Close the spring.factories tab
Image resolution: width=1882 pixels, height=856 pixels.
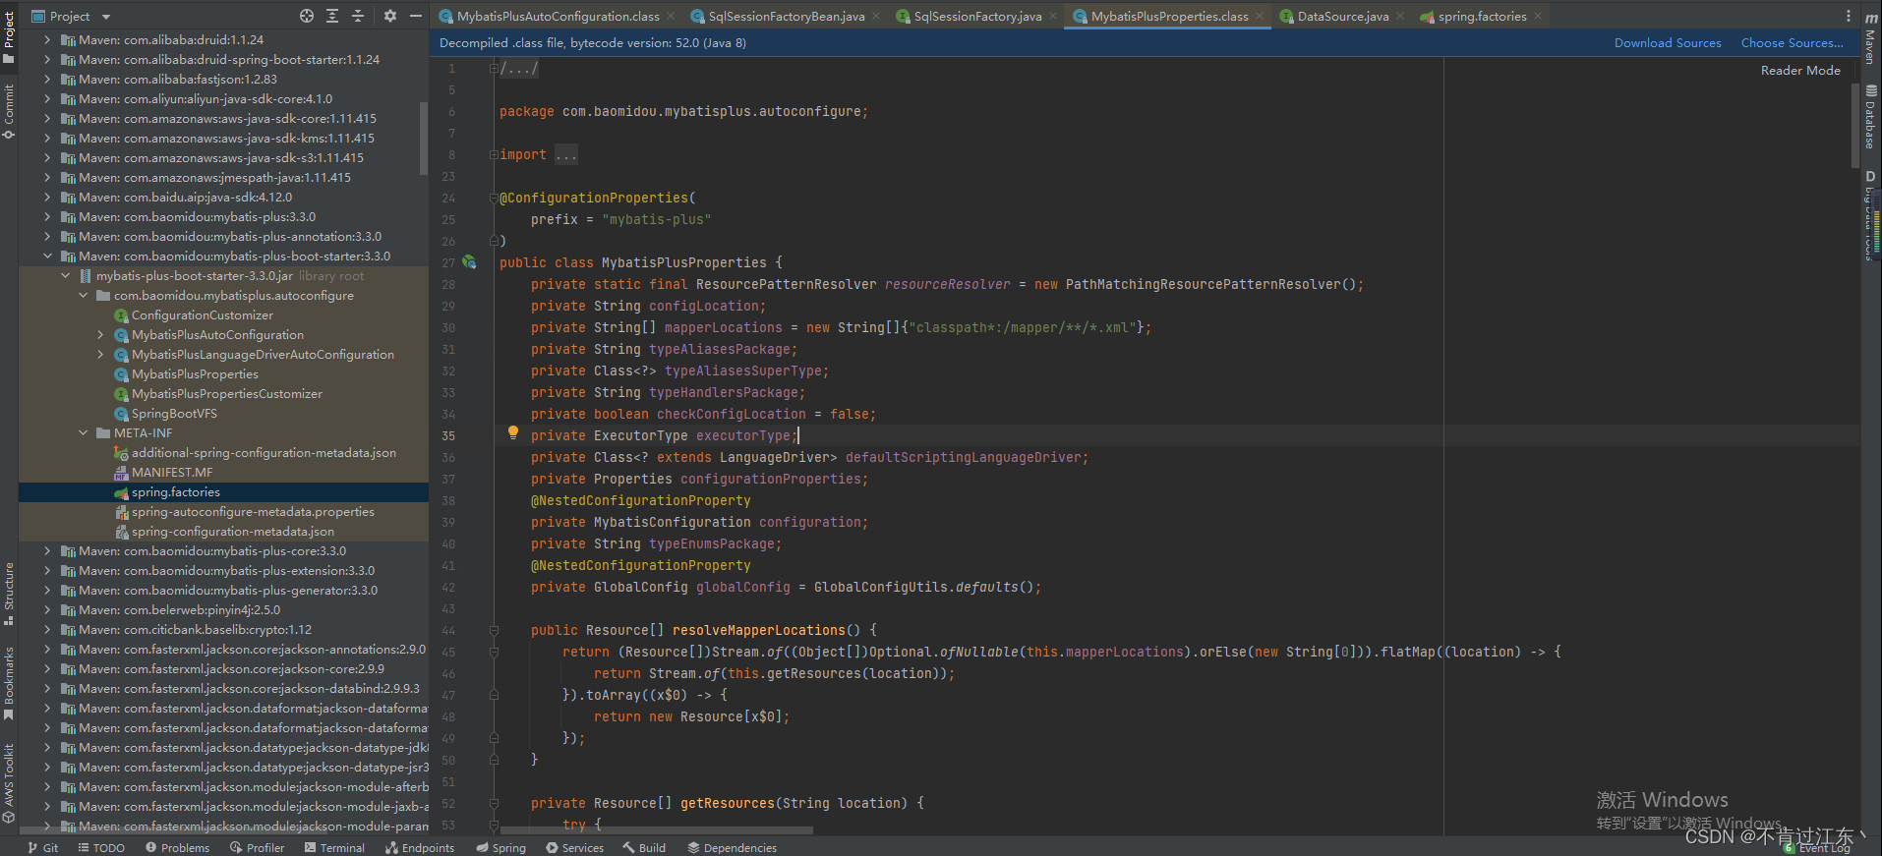point(1538,16)
